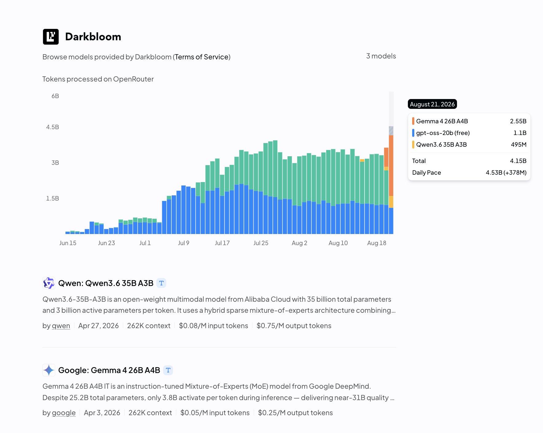Open the Google: Gemma 4 26B A4B model
Image resolution: width=543 pixels, height=433 pixels.
click(109, 370)
